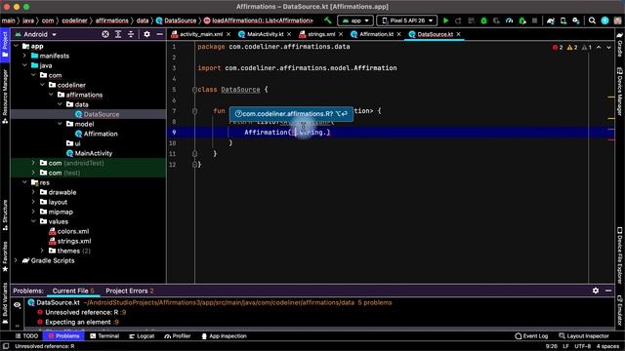Viewport: 625px width, 351px height.
Task: Open the Terminal tool window
Action: click(104, 335)
